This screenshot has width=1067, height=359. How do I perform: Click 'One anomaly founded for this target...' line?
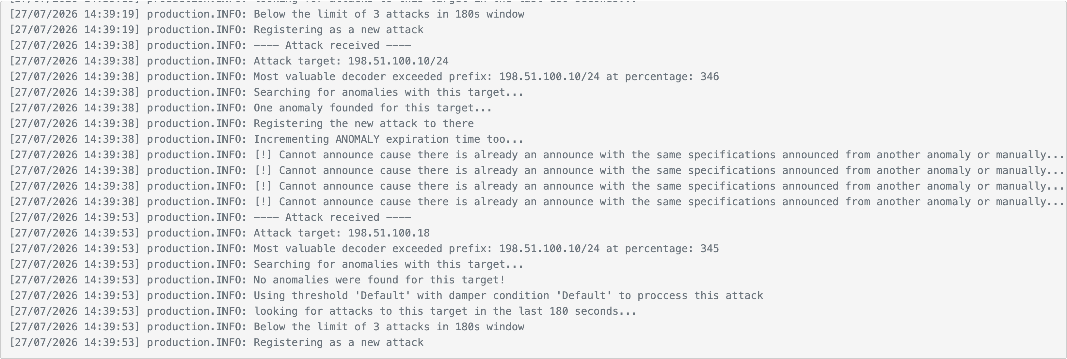click(x=251, y=108)
